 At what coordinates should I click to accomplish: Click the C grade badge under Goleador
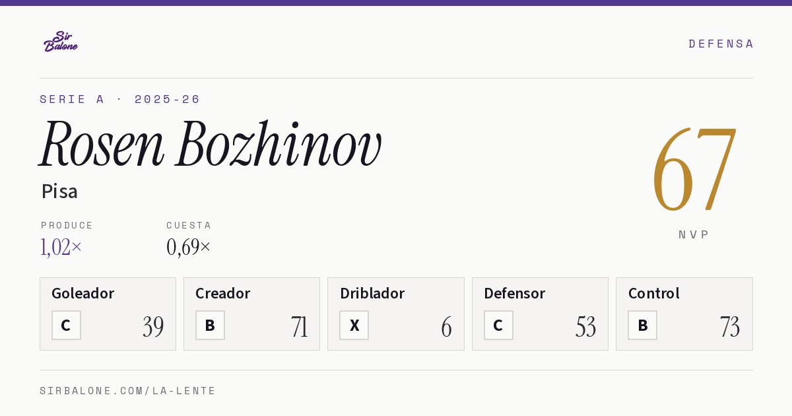pos(66,326)
